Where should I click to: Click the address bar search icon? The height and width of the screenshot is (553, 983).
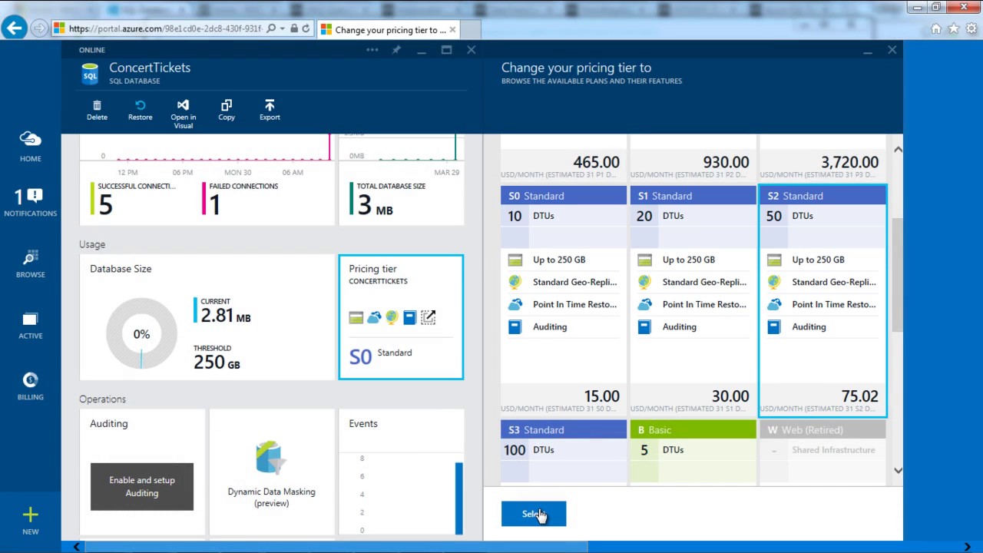click(x=271, y=28)
